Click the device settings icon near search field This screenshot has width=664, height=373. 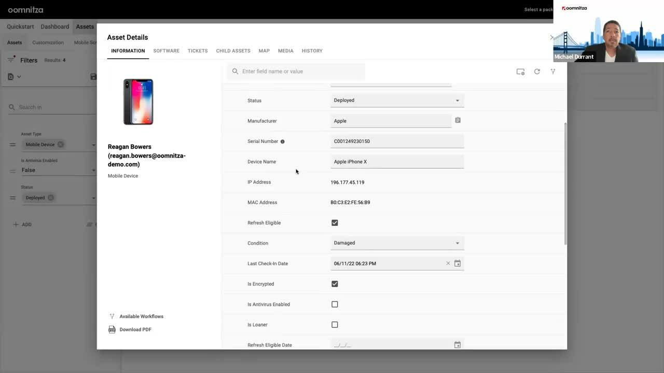[520, 71]
